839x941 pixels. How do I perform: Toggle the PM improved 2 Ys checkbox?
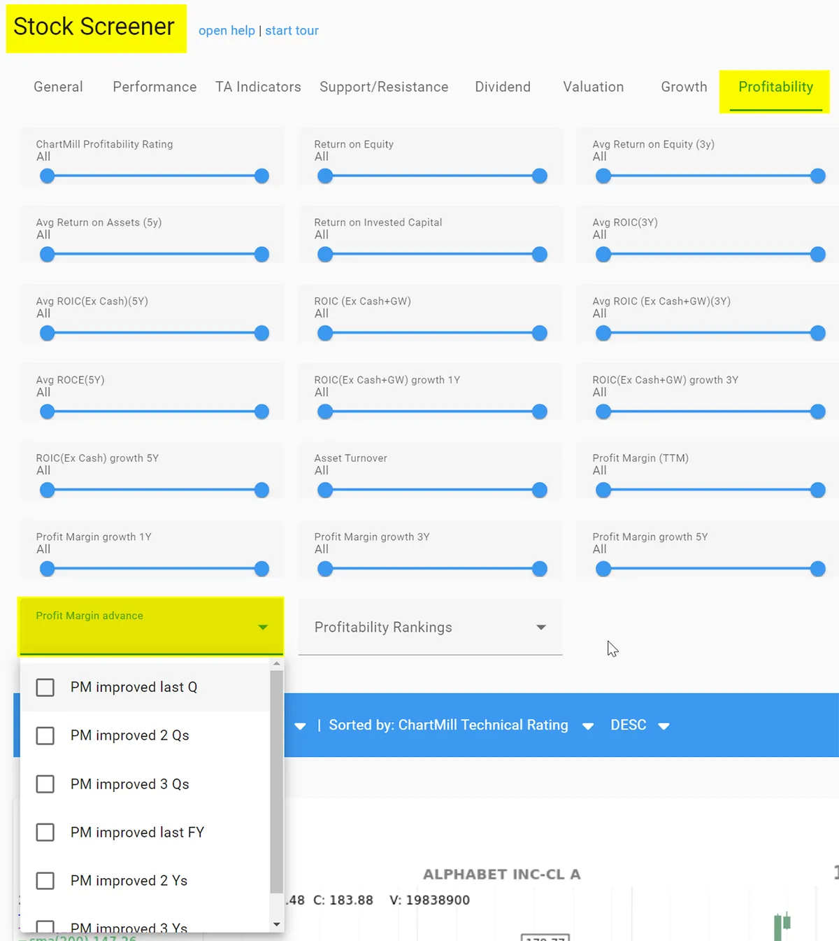click(x=45, y=881)
